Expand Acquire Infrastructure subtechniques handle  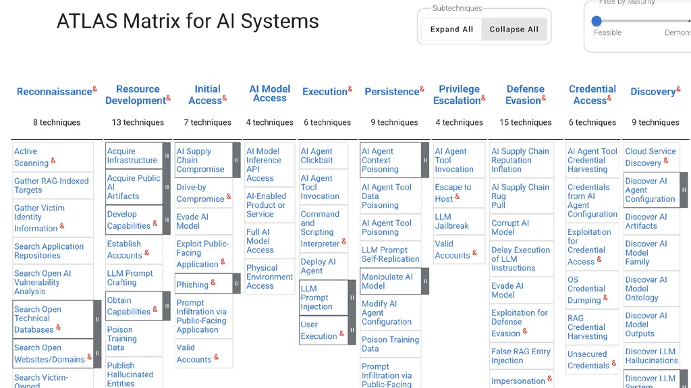(x=167, y=156)
